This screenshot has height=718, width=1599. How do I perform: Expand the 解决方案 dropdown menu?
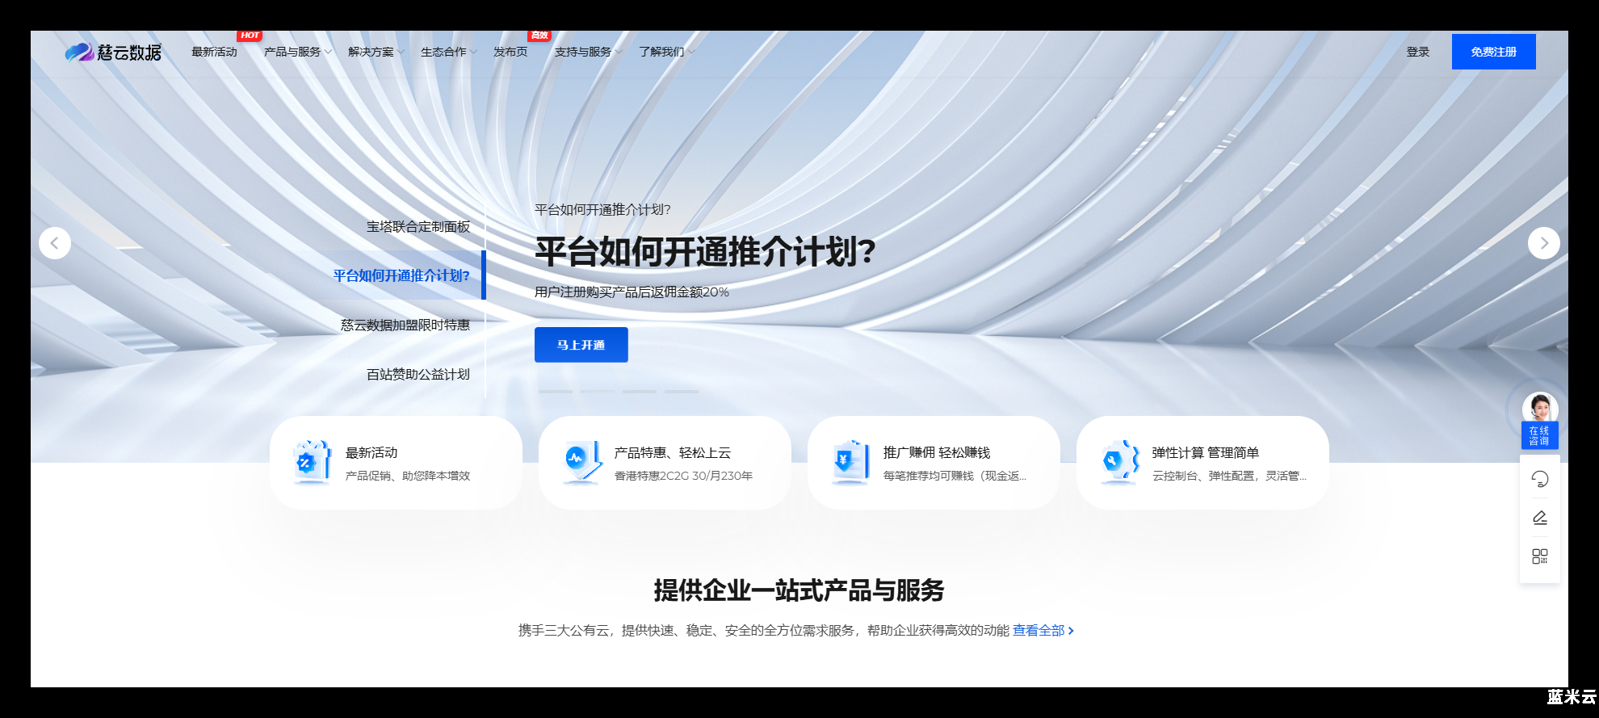coord(376,52)
